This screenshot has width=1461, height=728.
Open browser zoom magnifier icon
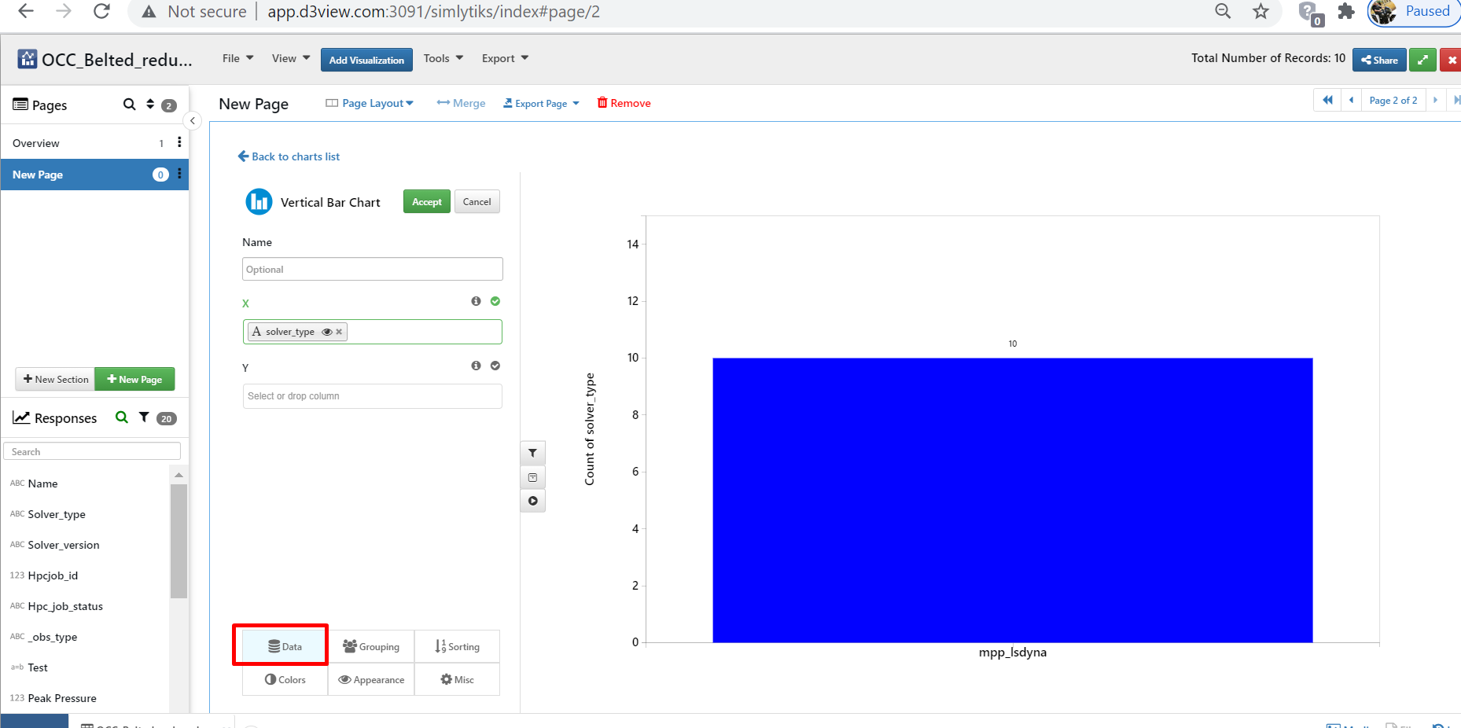click(x=1223, y=11)
